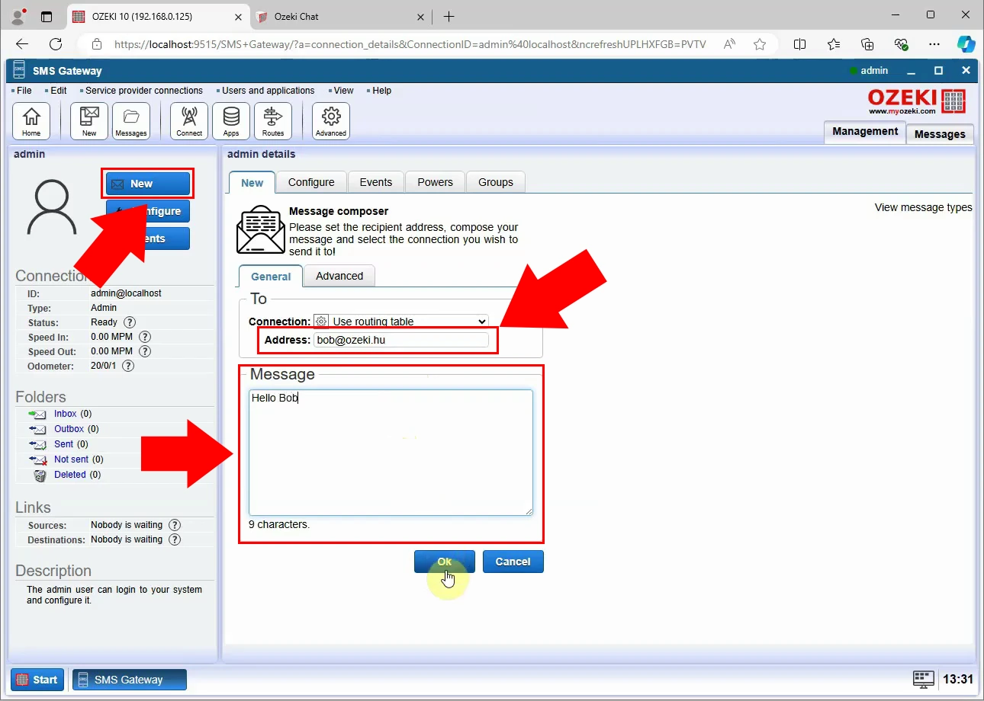Open the Outbox folder link
The height and width of the screenshot is (701, 984).
coord(69,429)
